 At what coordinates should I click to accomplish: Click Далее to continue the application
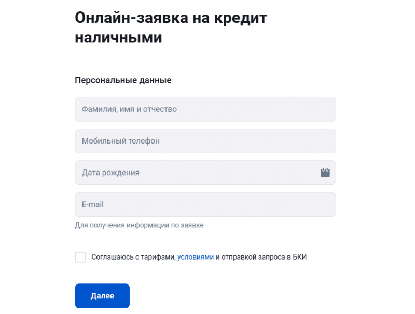[x=102, y=295]
